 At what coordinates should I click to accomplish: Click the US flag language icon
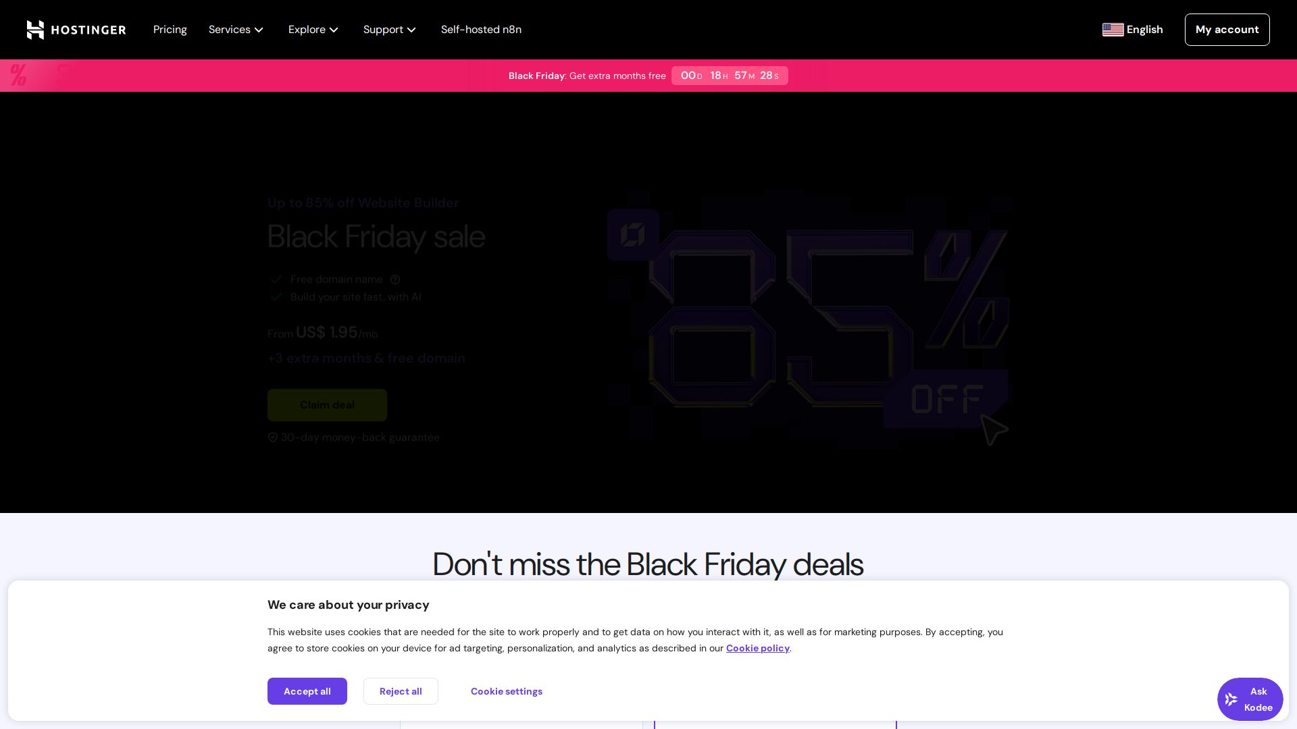pos(1113,30)
